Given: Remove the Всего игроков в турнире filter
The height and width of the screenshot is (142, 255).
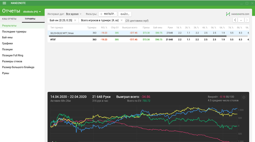Looking at the screenshot, I should (121, 20).
